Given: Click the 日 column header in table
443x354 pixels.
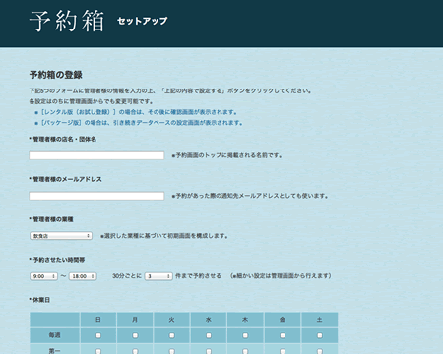Looking at the screenshot, I should click(98, 320).
